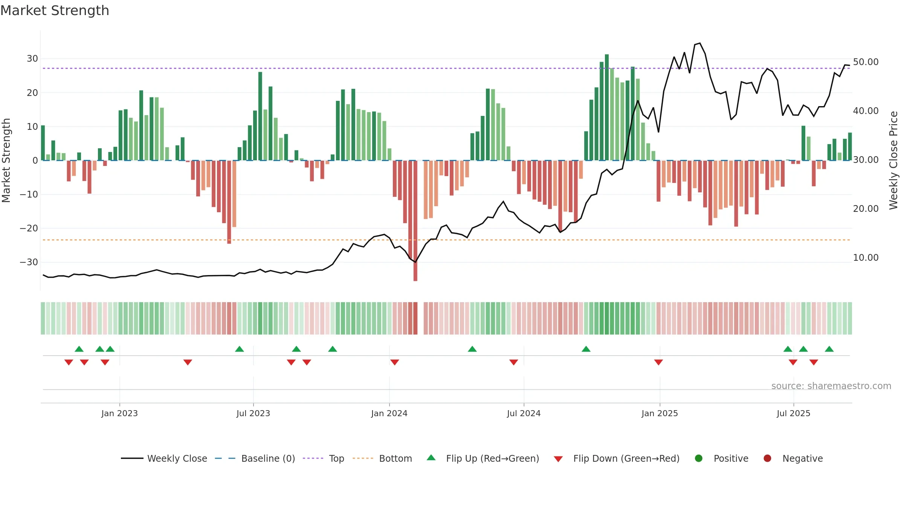Click the tallest green bar above 30
The width and height of the screenshot is (904, 508).
[x=607, y=107]
